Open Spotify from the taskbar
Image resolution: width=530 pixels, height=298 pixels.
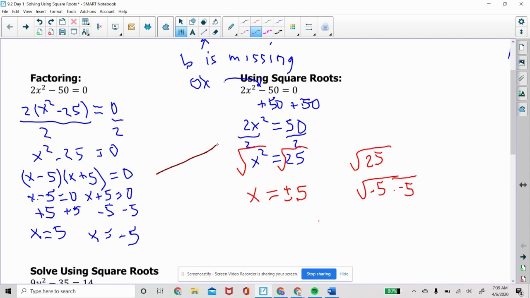click(315, 291)
